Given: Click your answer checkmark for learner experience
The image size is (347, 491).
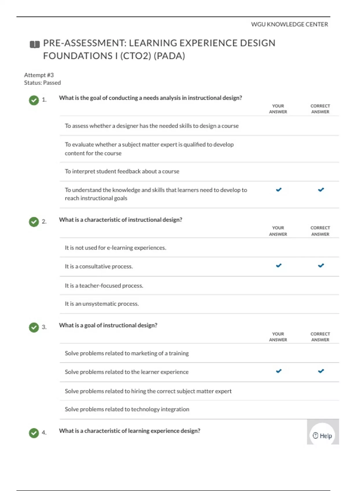Looking at the screenshot, I should 278,371.
